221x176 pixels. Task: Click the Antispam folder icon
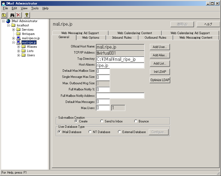pos(18,34)
